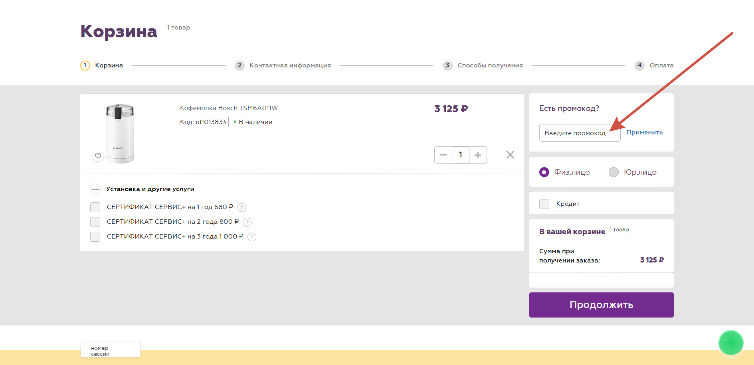Image resolution: width=754 pixels, height=365 pixels.
Task: Click the purple 'Продолжить' button
Action: [x=601, y=305]
